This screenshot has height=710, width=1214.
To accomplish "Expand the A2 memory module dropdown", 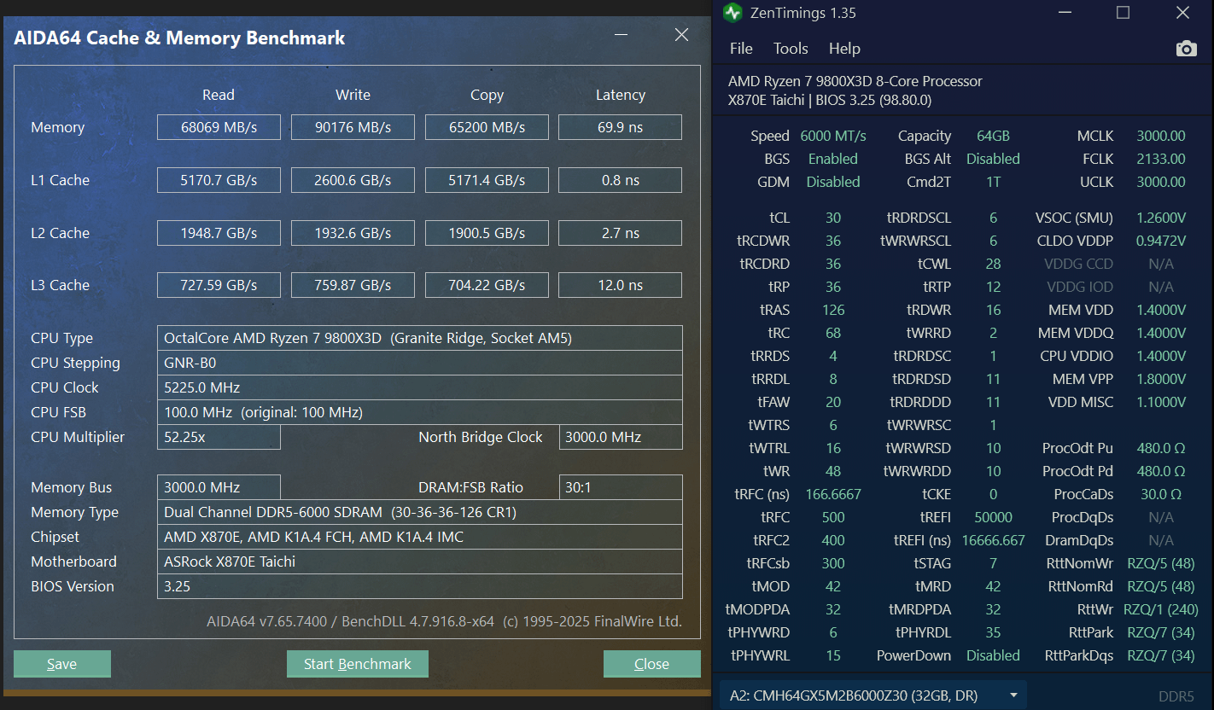I will click(x=873, y=695).
